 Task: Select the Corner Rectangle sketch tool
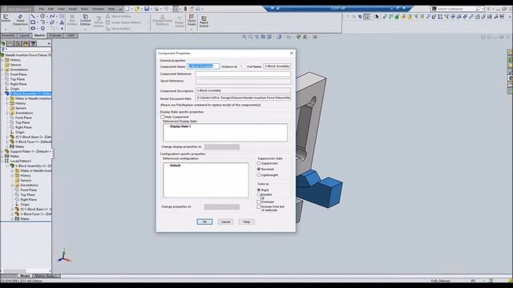[33, 22]
